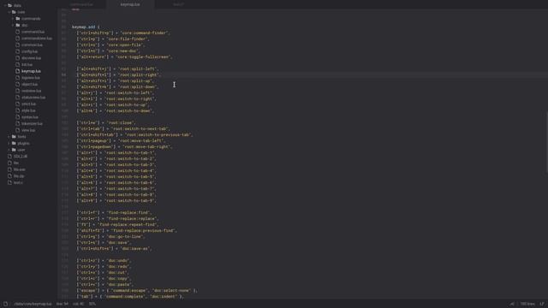Image resolution: width=548 pixels, height=308 pixels.
Task: Click the 'find-replace:previous-find' code line
Action: [127, 231]
